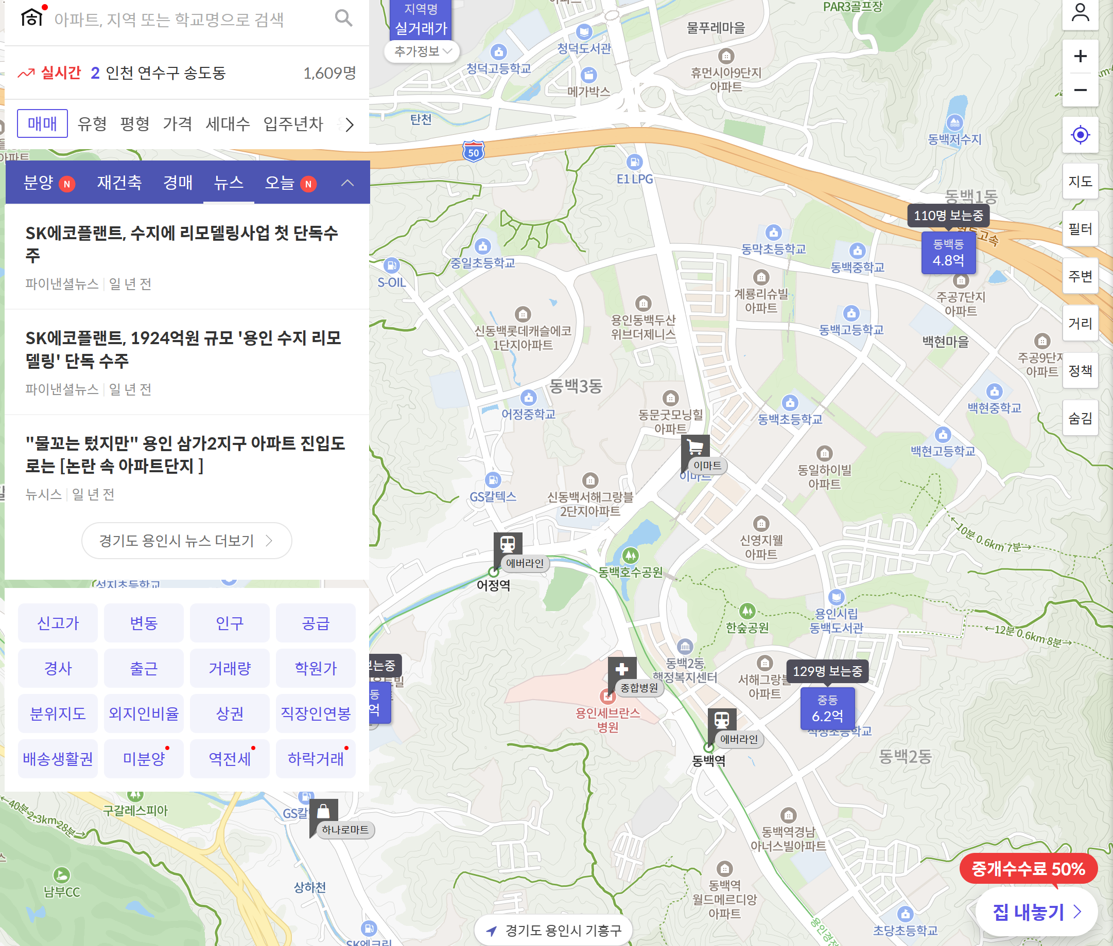
Task: Click the search magnifier icon
Action: pos(343,19)
